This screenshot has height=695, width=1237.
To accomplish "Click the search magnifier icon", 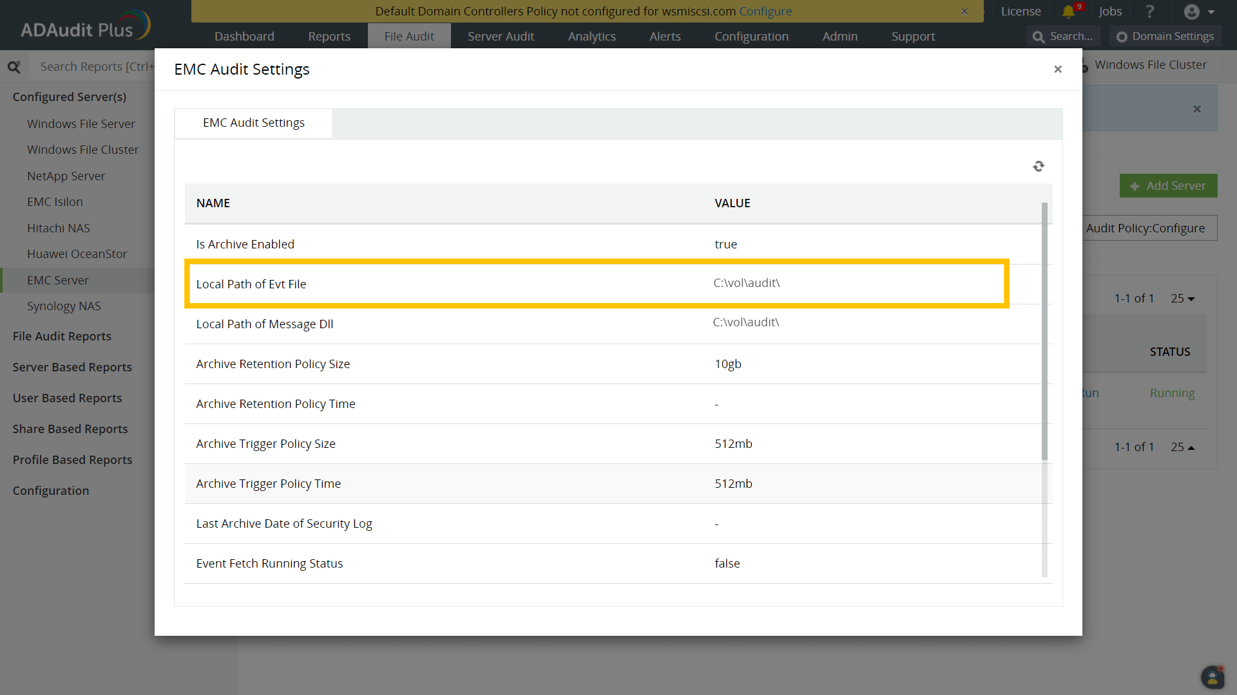I will 1038,37.
